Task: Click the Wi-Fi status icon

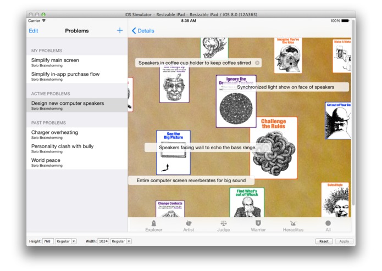Action: [44, 21]
